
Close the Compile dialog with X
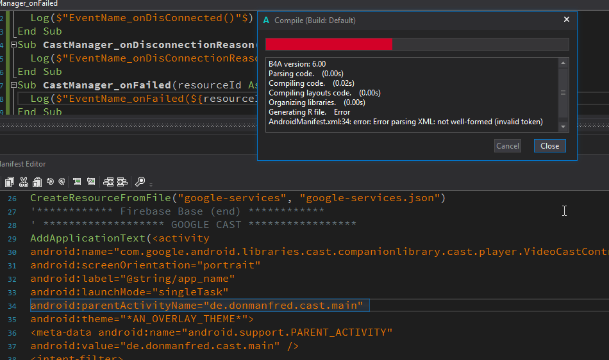pyautogui.click(x=566, y=20)
